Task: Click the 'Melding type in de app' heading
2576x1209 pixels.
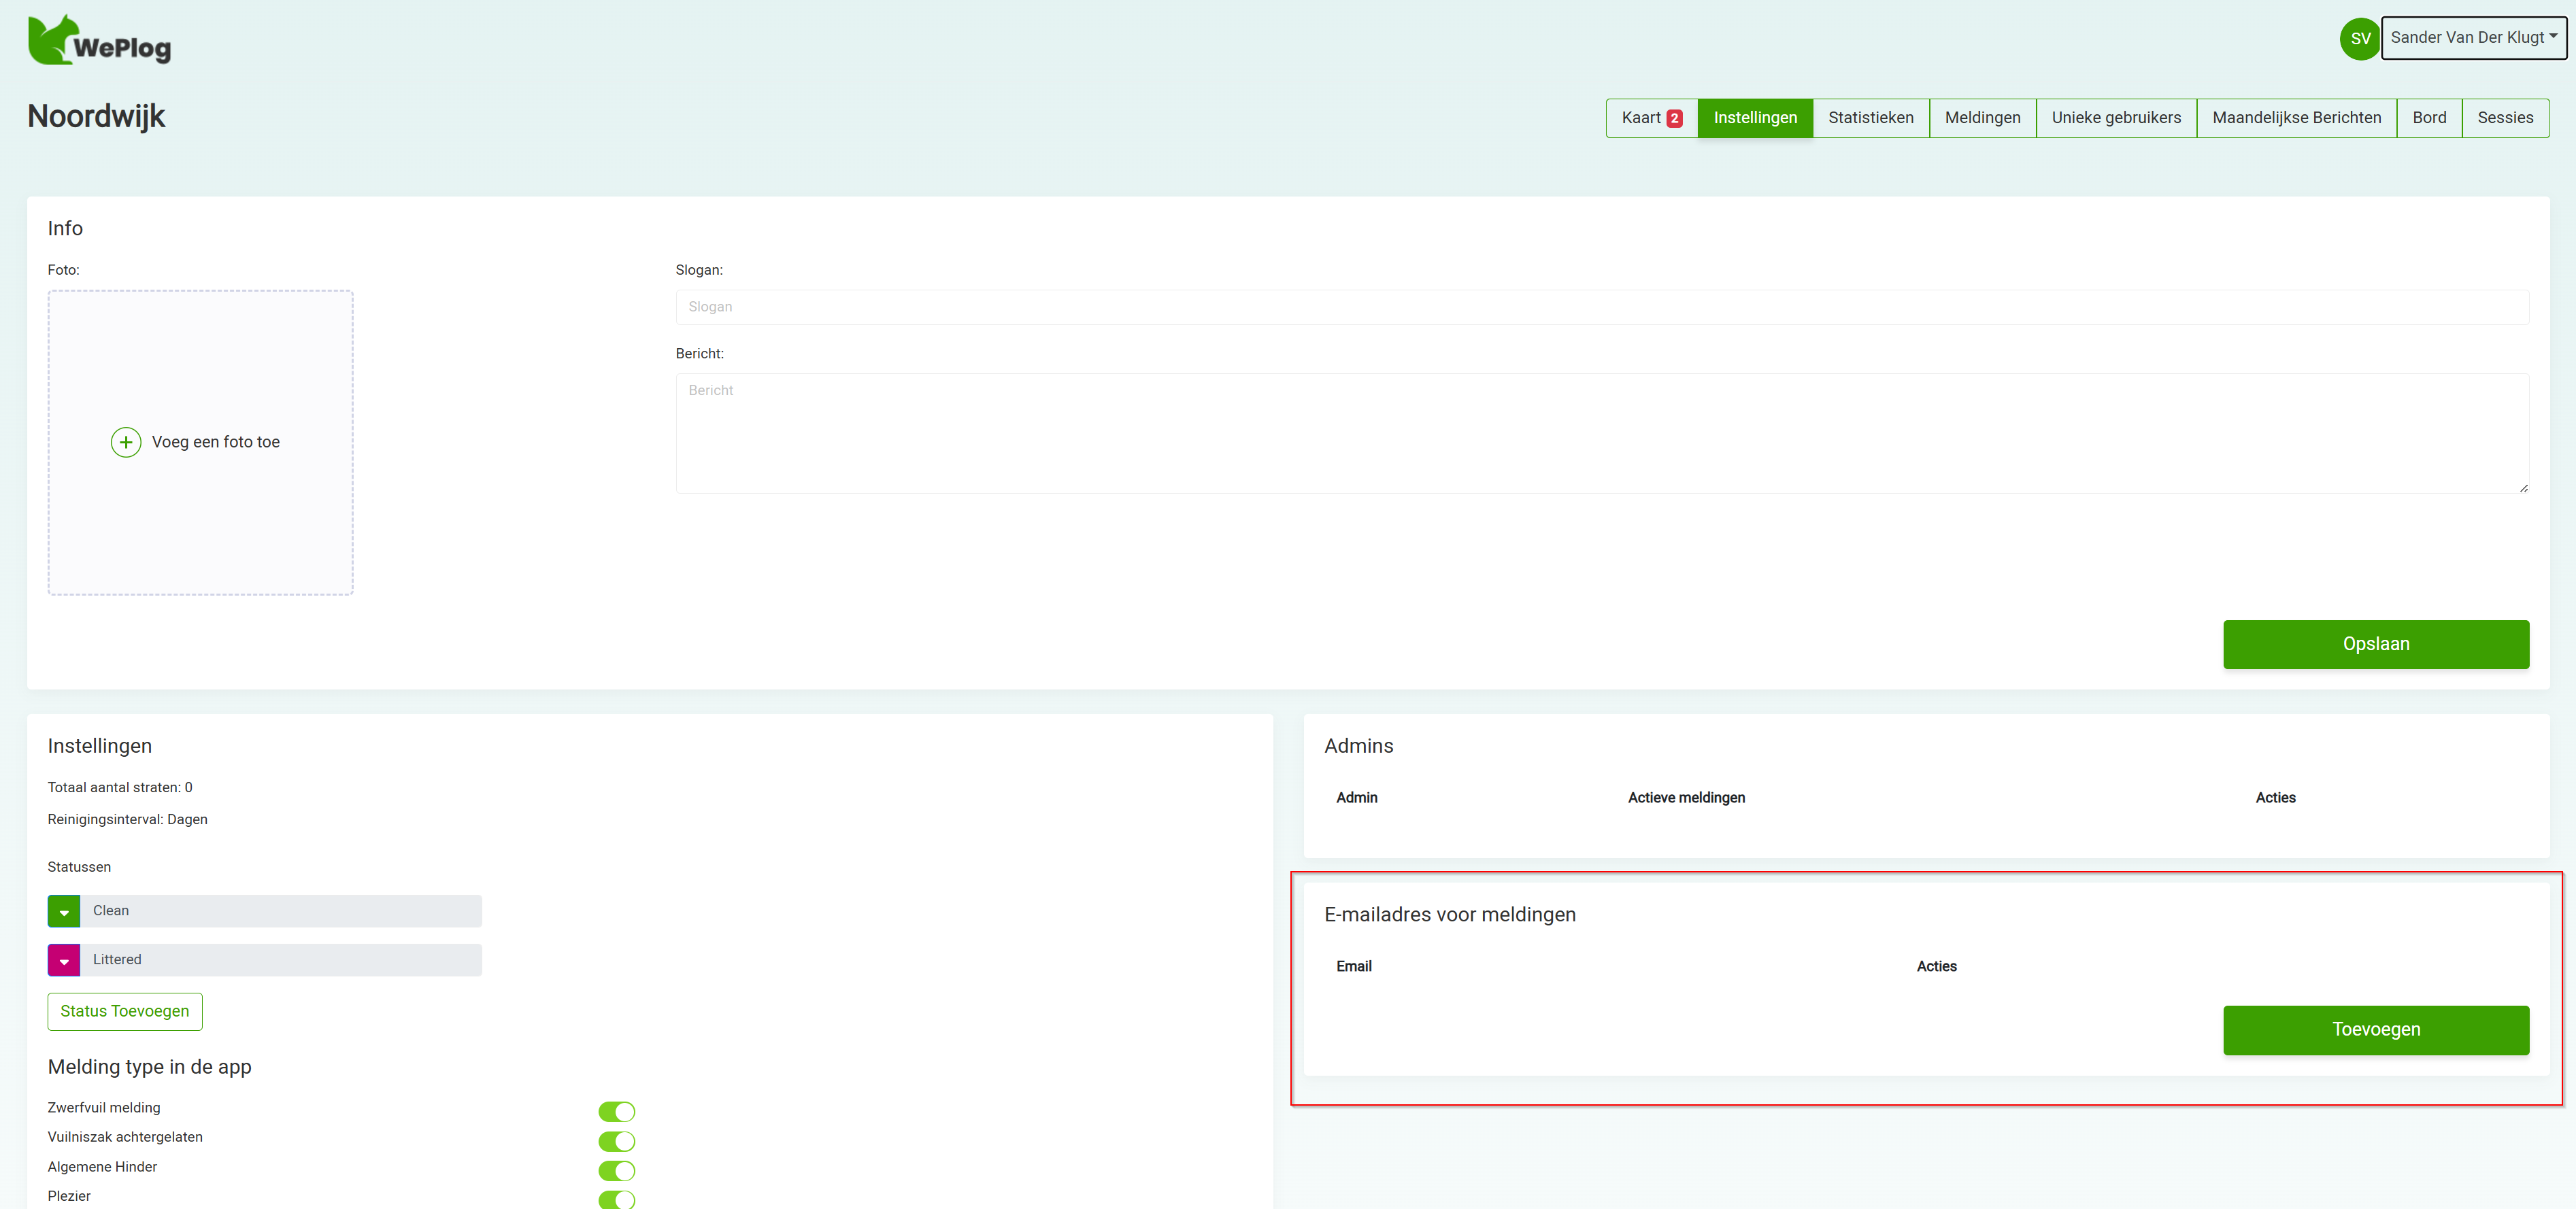Action: click(150, 1066)
